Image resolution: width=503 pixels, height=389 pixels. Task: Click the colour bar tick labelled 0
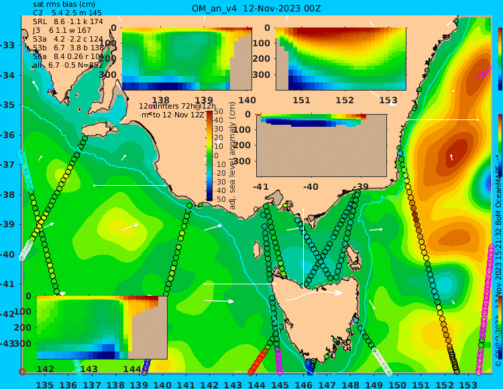click(x=216, y=156)
